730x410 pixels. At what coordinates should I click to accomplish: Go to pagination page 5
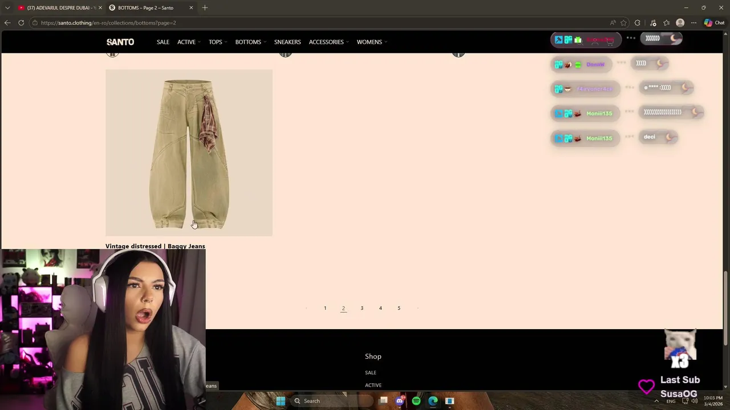(399, 308)
